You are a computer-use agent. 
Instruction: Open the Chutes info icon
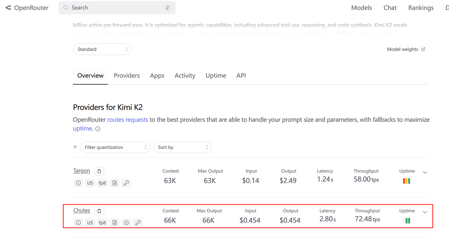tap(78, 223)
